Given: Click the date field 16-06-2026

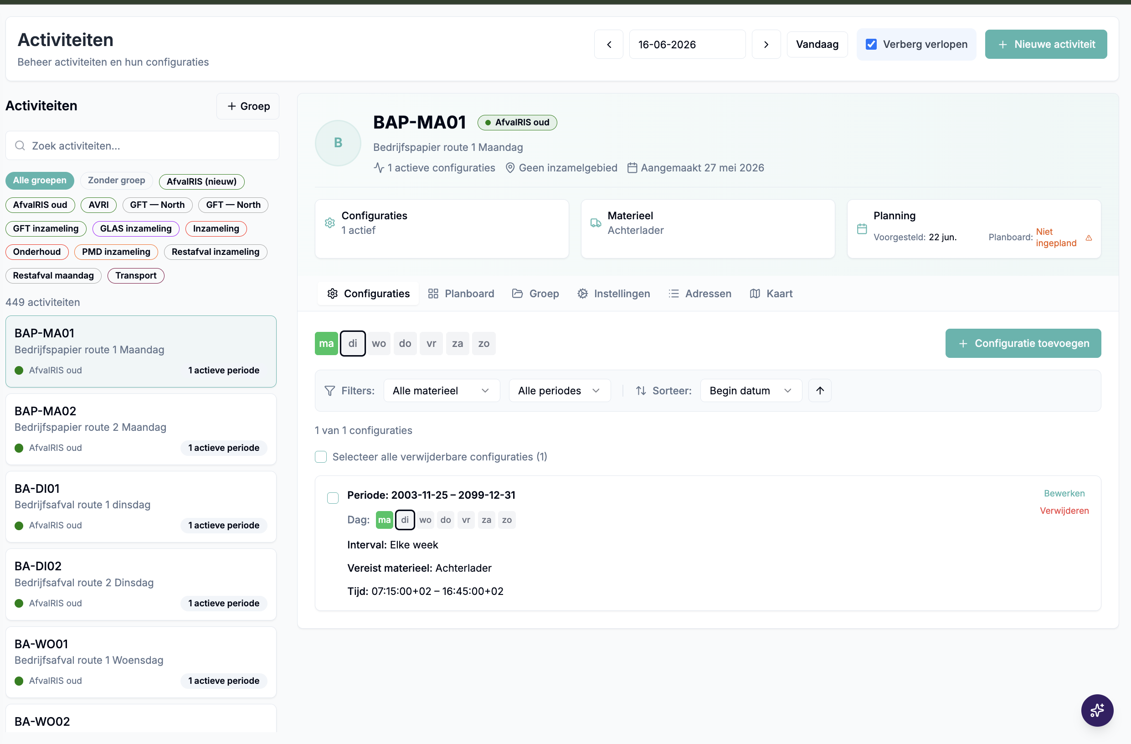Looking at the screenshot, I should pyautogui.click(x=687, y=44).
